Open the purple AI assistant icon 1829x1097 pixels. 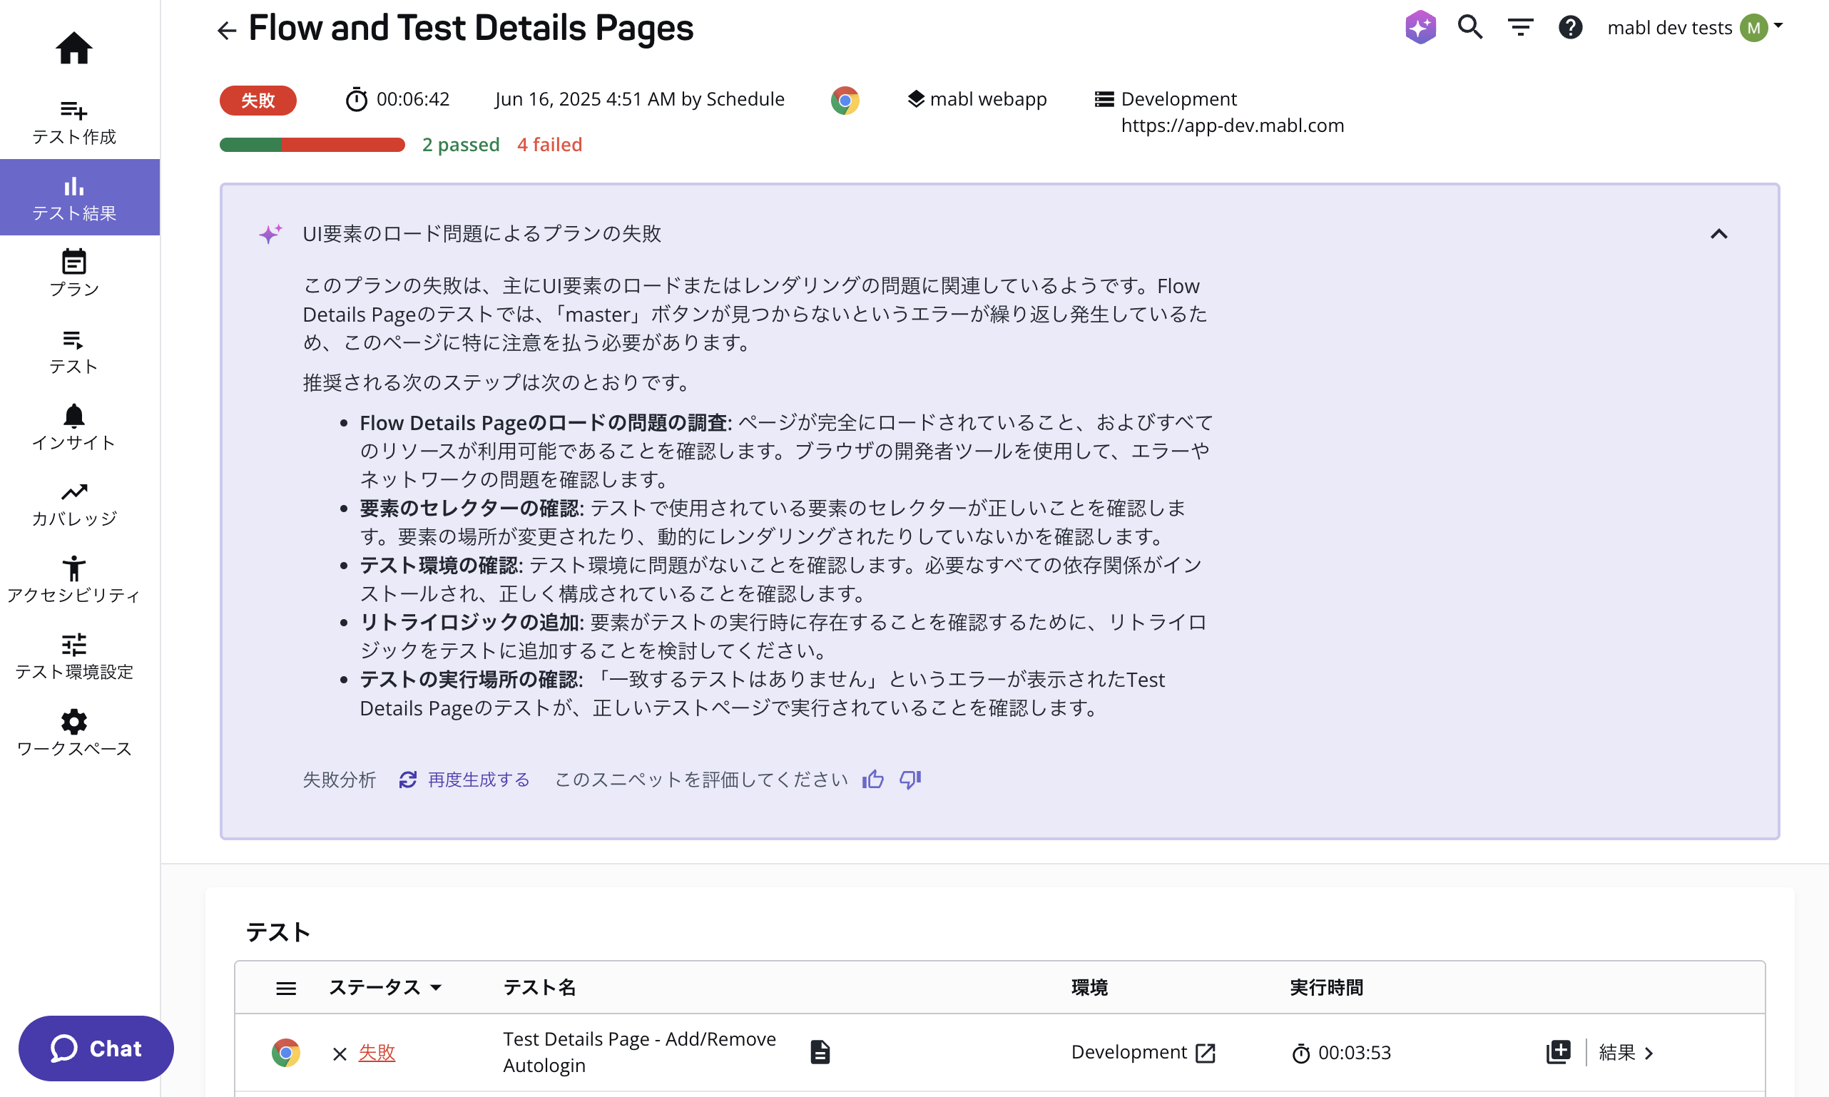coord(1420,27)
